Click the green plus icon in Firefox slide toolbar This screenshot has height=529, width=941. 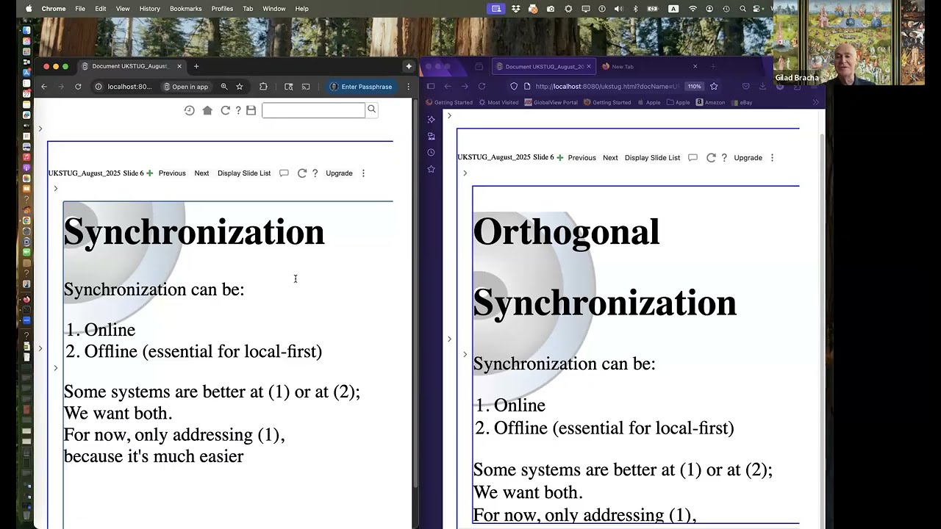[x=560, y=158]
